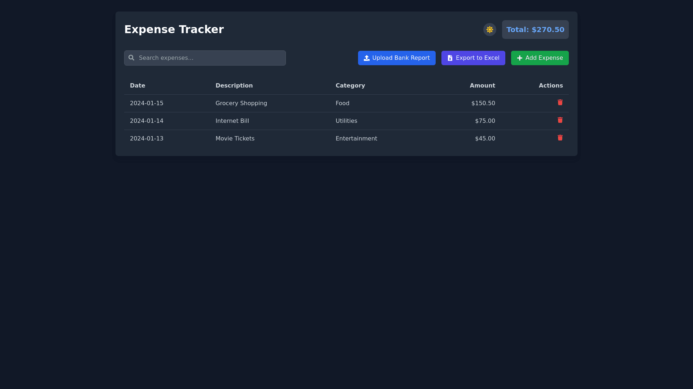Image resolution: width=693 pixels, height=389 pixels.
Task: Toggle light mode with sun icon
Action: tap(489, 30)
